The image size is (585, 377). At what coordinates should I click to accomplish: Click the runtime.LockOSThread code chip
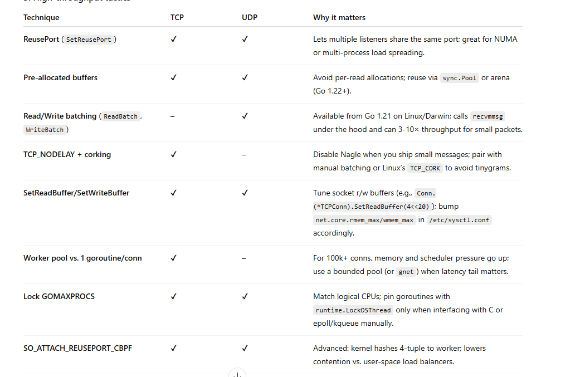353,310
